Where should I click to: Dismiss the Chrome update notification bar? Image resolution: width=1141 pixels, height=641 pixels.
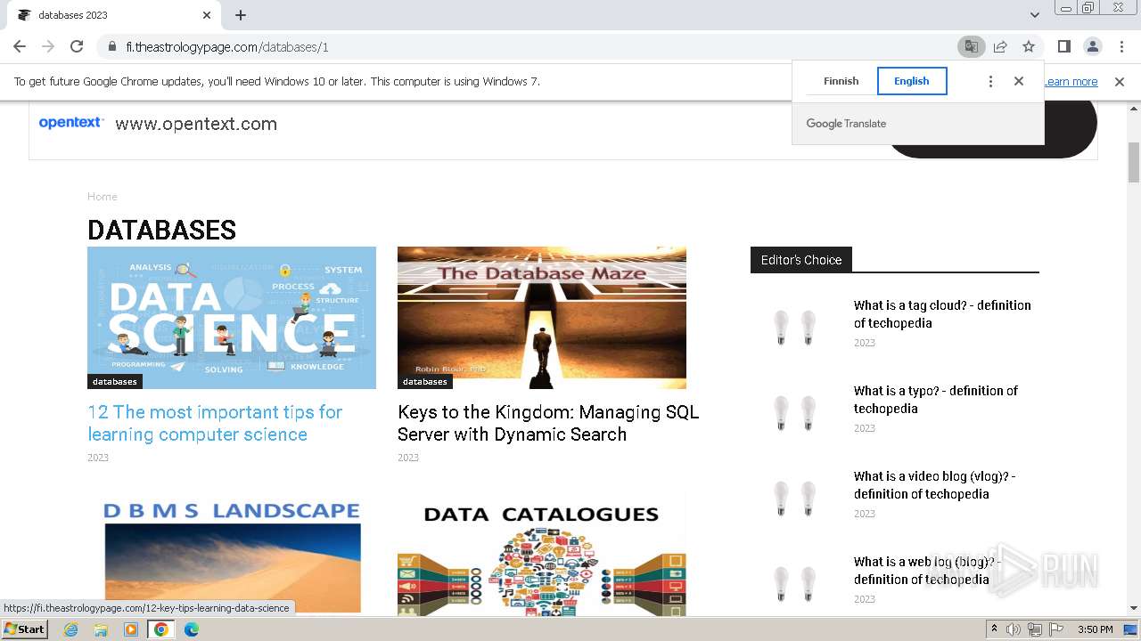pos(1120,81)
